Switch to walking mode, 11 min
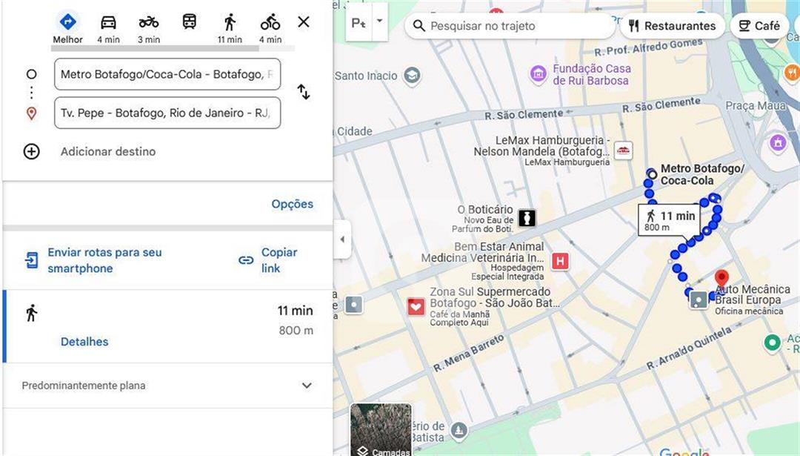The width and height of the screenshot is (800, 456). (230, 29)
